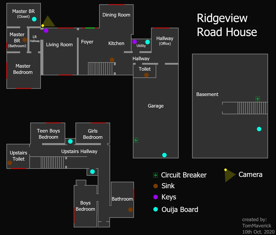Click the 'Upstairs Toilet' label
The height and width of the screenshot is (235, 276).
[19, 156]
